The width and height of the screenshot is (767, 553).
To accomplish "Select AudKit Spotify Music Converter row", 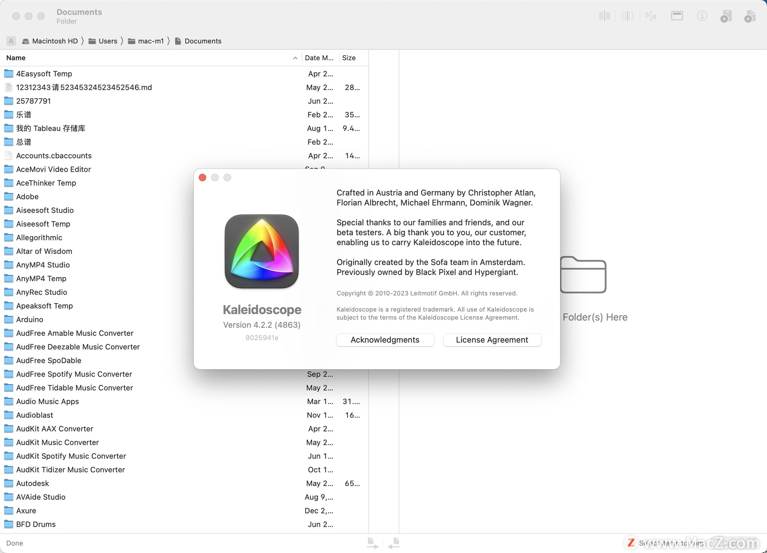I will (184, 456).
